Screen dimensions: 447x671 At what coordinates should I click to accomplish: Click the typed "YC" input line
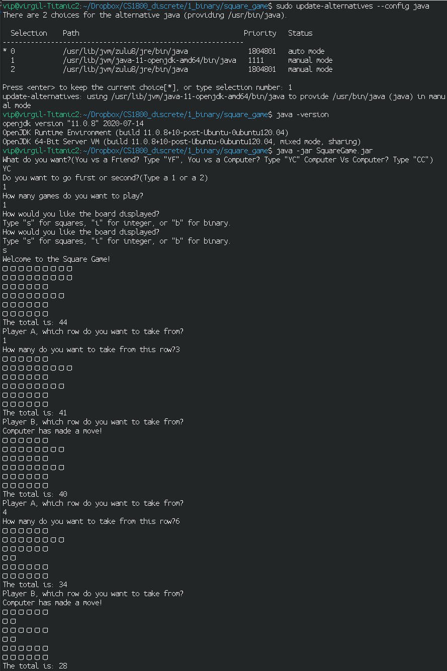(7, 169)
